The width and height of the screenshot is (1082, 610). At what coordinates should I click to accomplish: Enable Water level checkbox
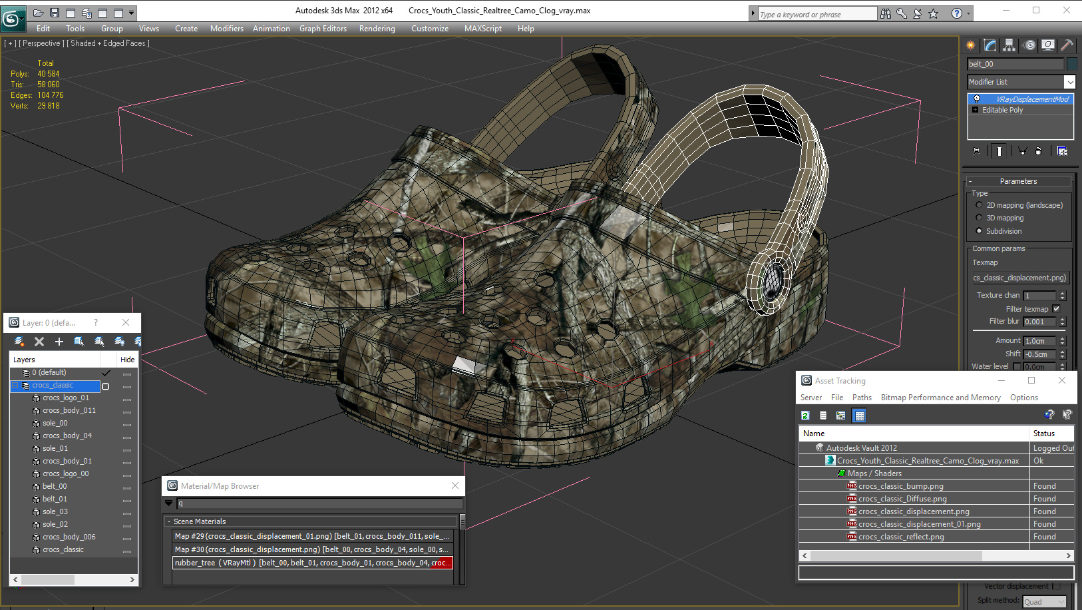tap(1017, 366)
